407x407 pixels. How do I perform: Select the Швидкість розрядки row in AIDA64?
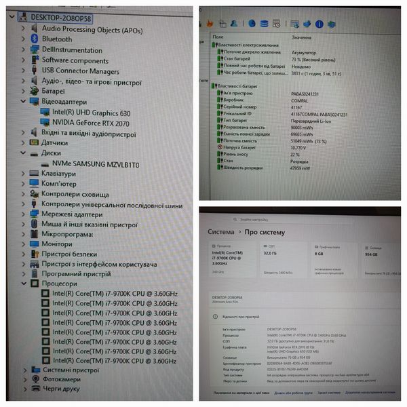click(264, 168)
